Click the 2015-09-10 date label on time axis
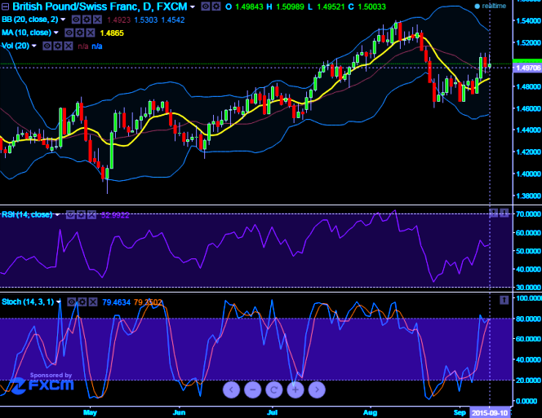Image resolution: width=542 pixels, height=418 pixels. (490, 413)
